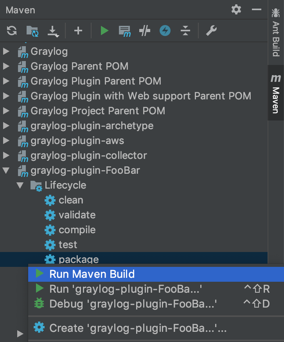Expand Graylog Project Parent POM node

pos(6,111)
